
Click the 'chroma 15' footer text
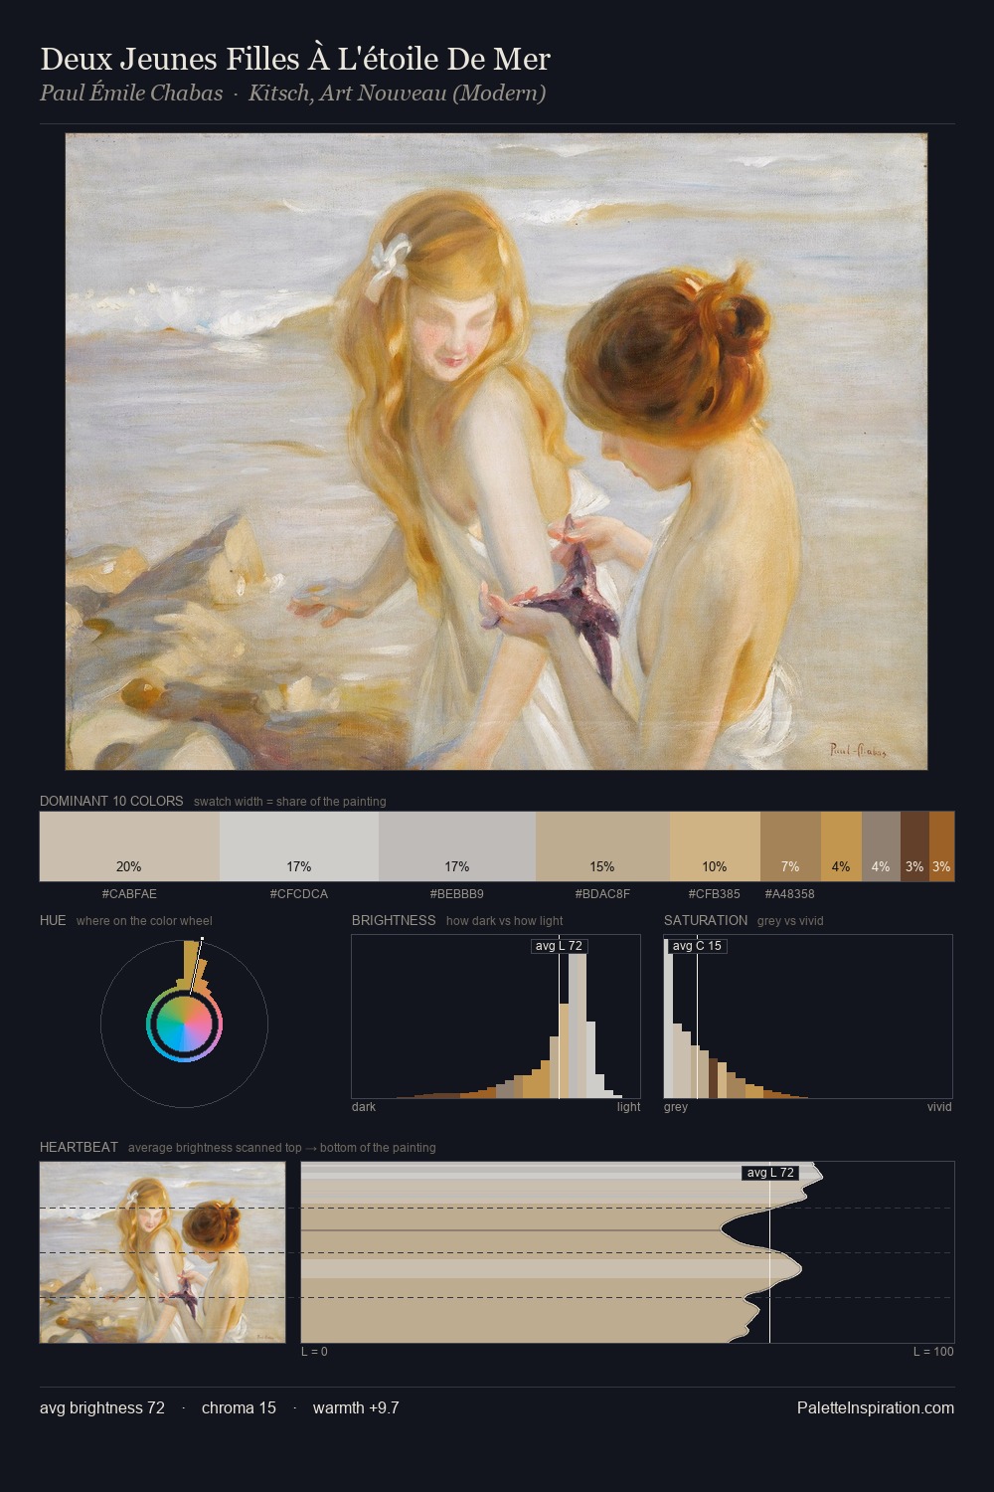point(239,1407)
